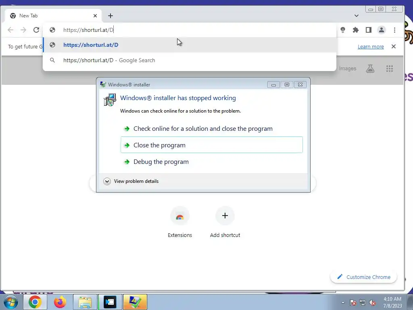Click the Windows installer taskbar icon

click(x=135, y=302)
